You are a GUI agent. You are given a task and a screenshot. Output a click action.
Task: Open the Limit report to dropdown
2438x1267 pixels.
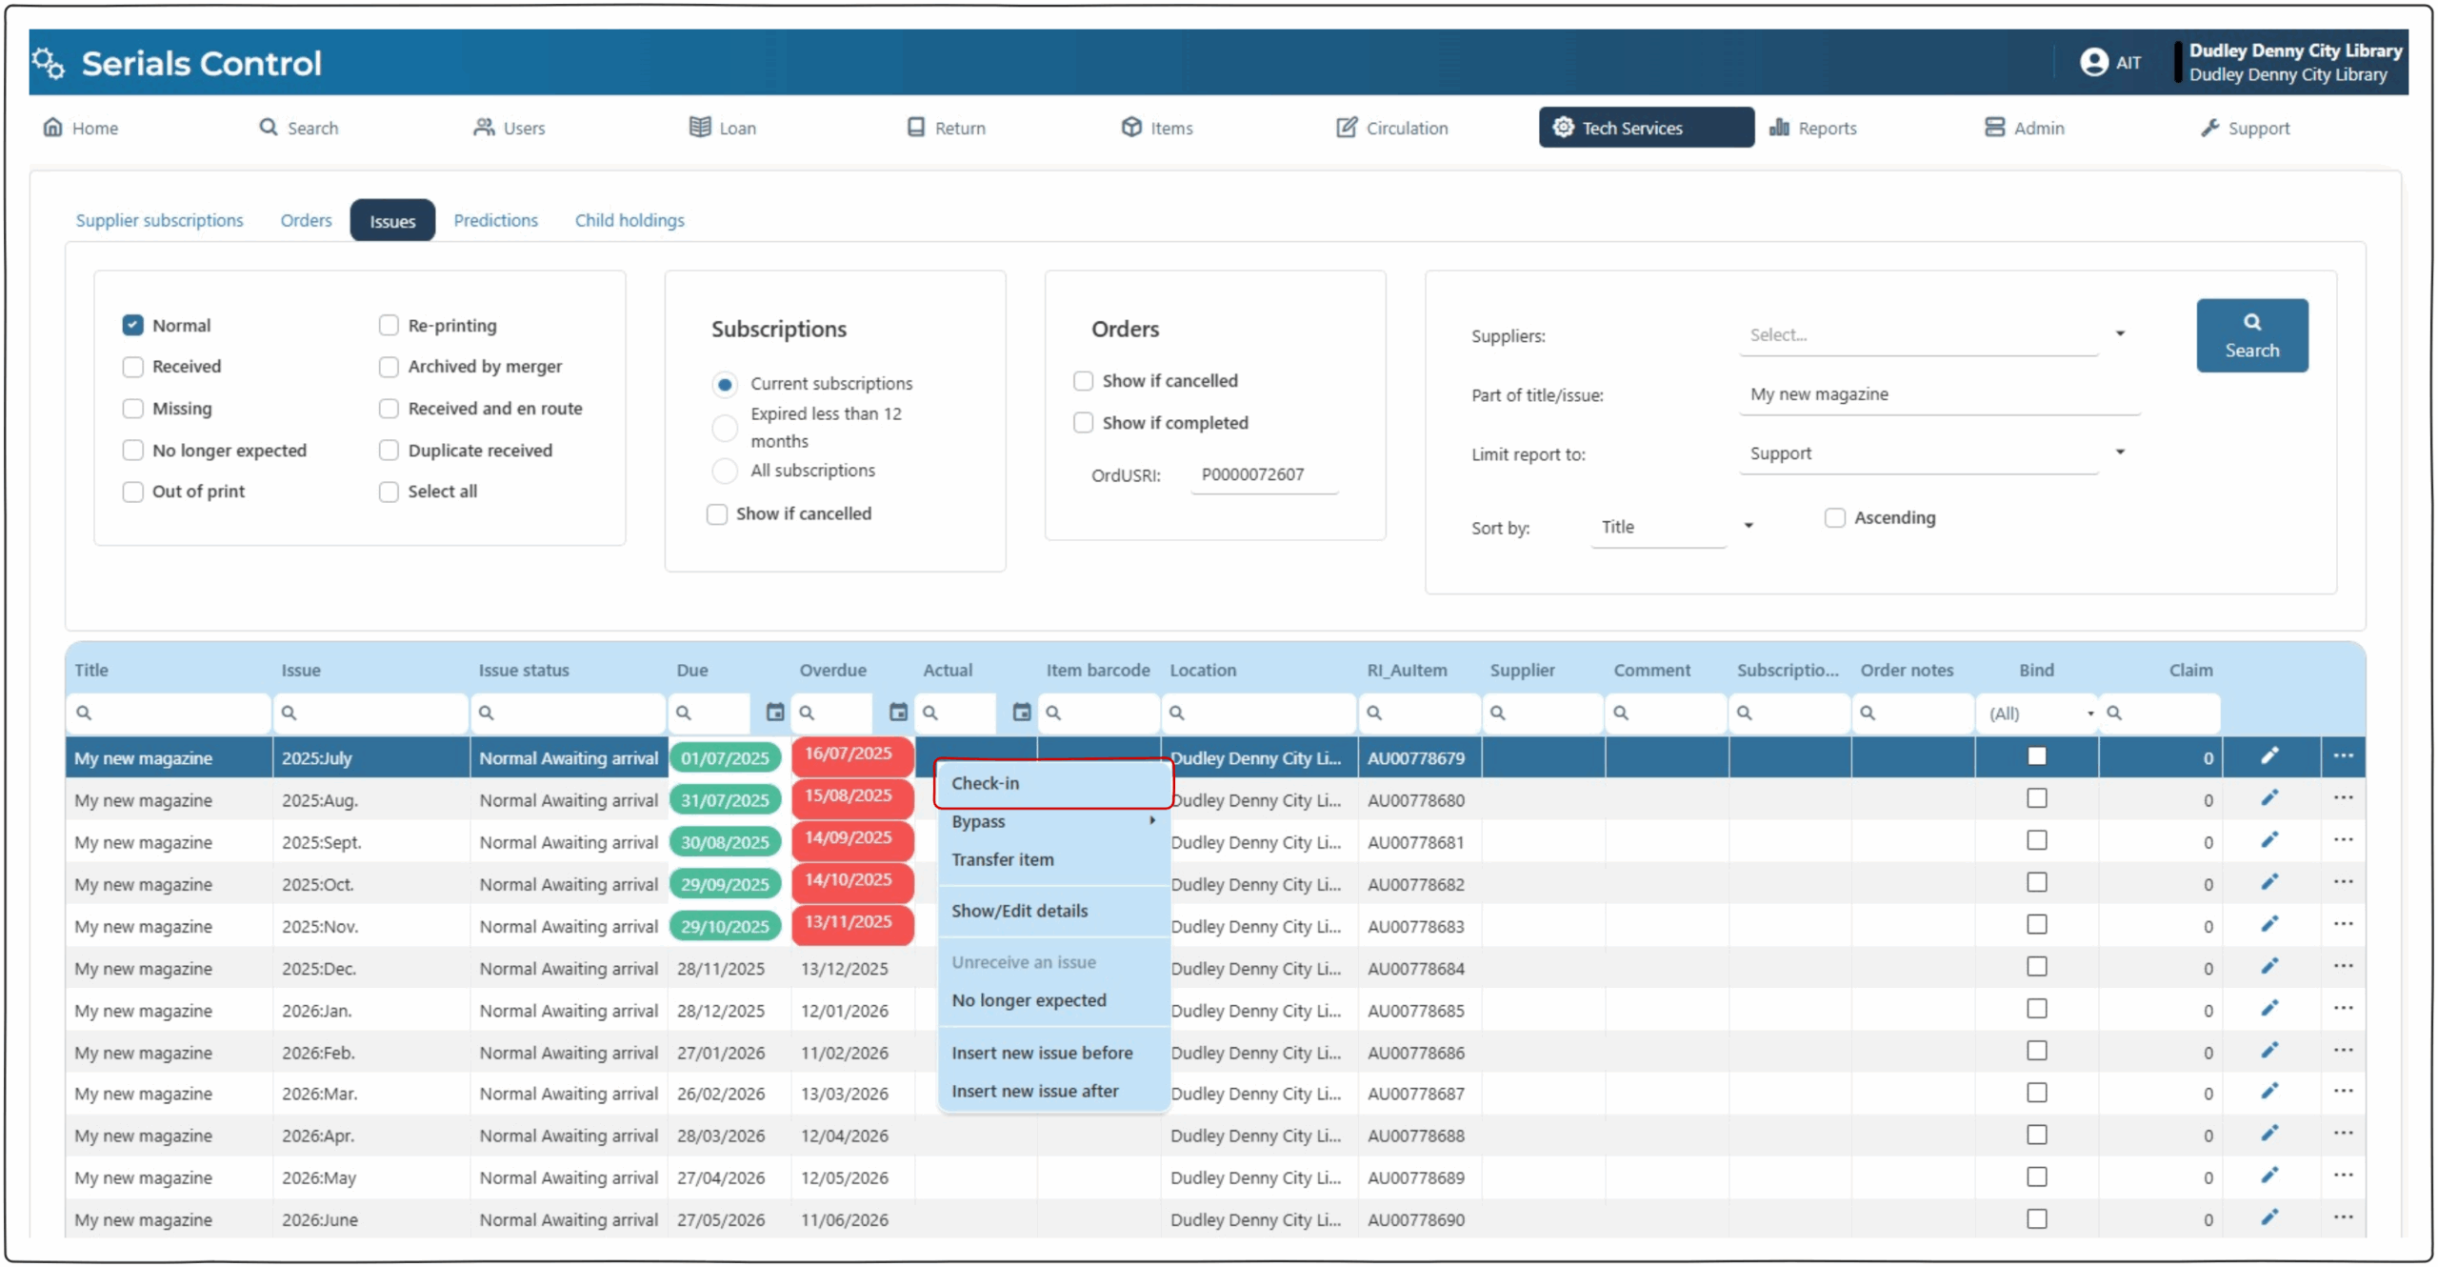tap(2120, 452)
